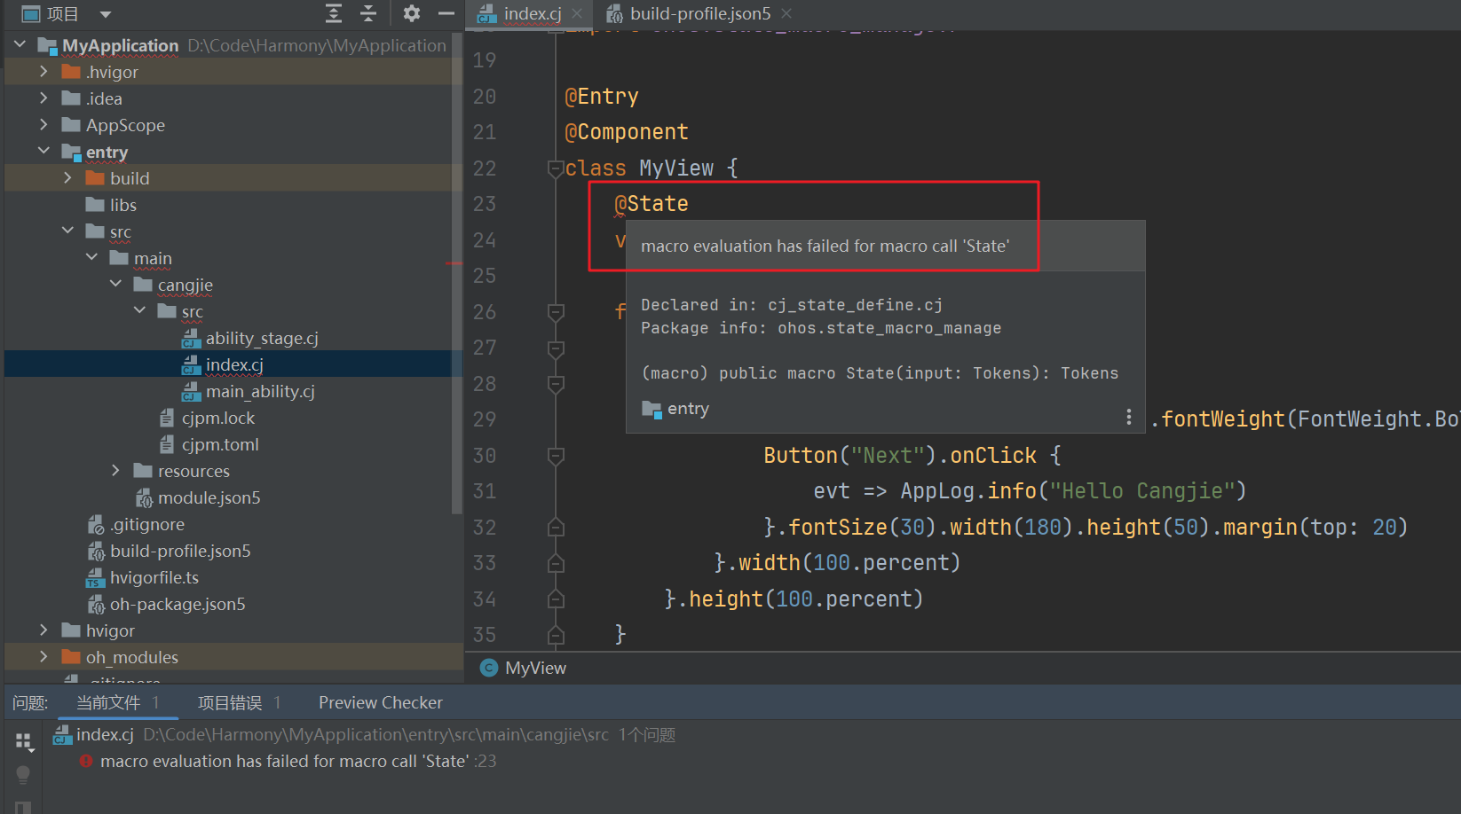Expand the .hvigor folder
This screenshot has height=814, width=1461.
(43, 71)
